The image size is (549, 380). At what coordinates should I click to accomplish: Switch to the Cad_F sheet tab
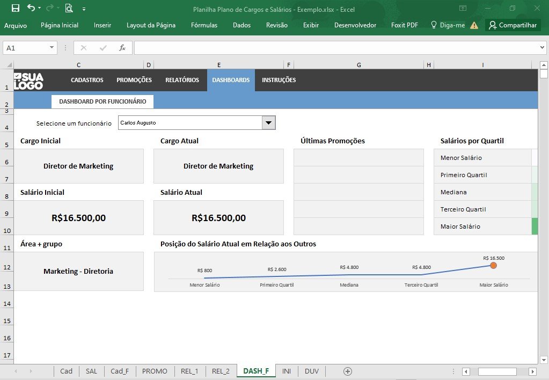(x=120, y=371)
